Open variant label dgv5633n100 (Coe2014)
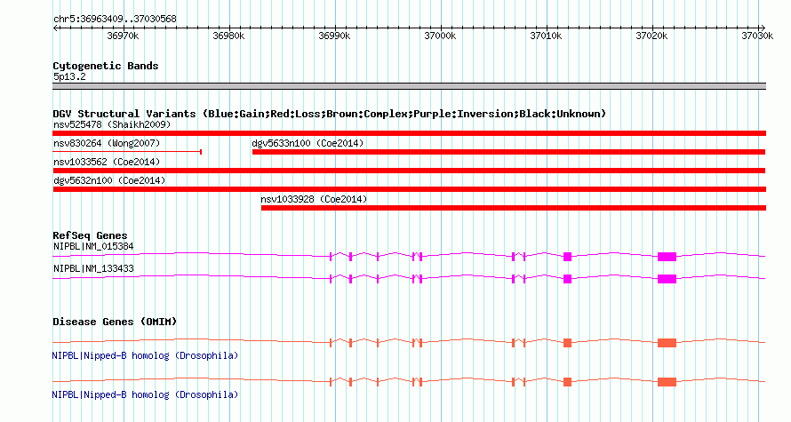The width and height of the screenshot is (791, 422). tap(308, 143)
